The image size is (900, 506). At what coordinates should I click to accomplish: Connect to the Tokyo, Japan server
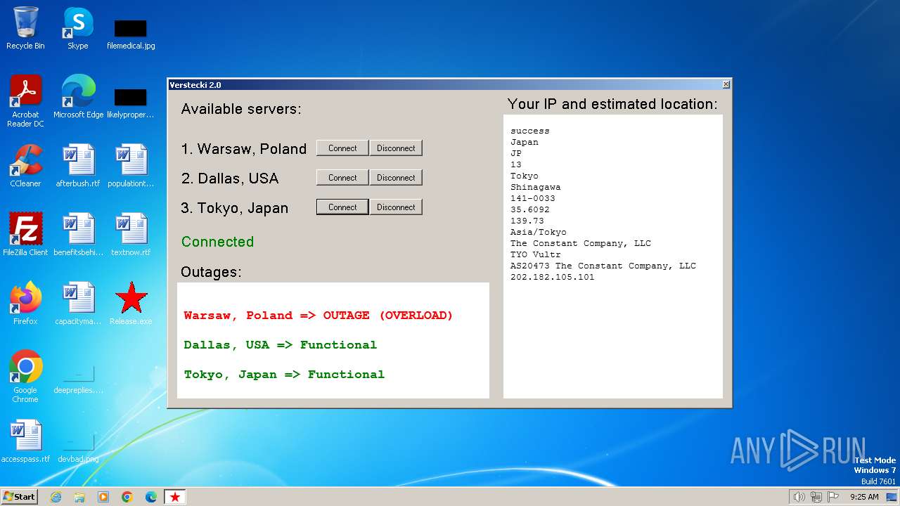pyautogui.click(x=342, y=207)
